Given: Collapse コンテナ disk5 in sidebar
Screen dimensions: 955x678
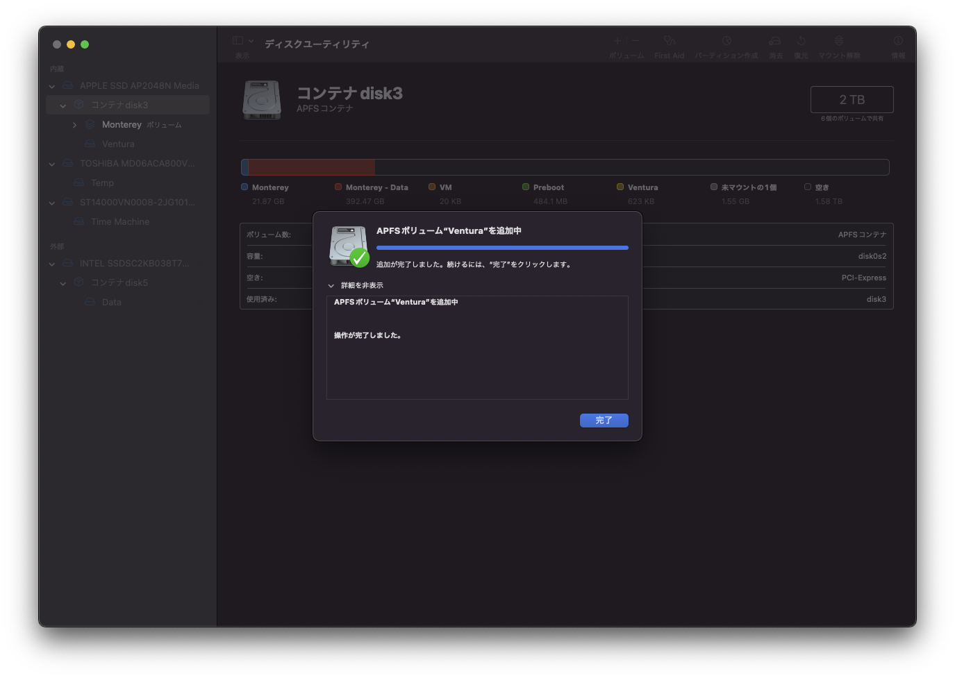Looking at the screenshot, I should pos(63,283).
